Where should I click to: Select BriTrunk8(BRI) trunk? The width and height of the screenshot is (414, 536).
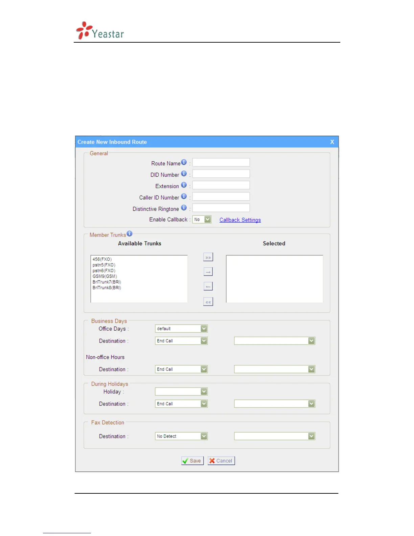tap(107, 288)
